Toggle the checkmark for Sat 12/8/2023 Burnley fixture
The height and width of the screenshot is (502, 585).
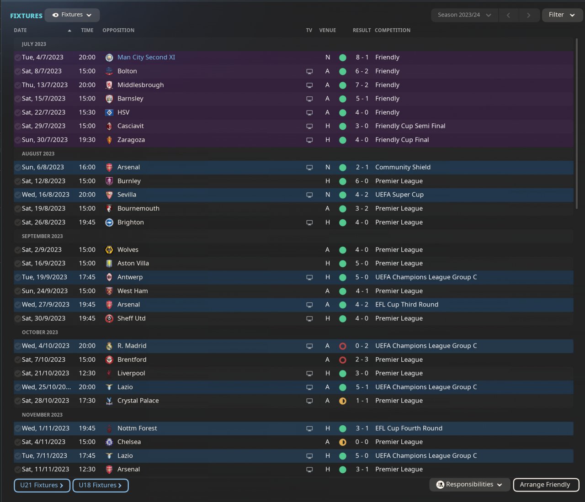(17, 181)
